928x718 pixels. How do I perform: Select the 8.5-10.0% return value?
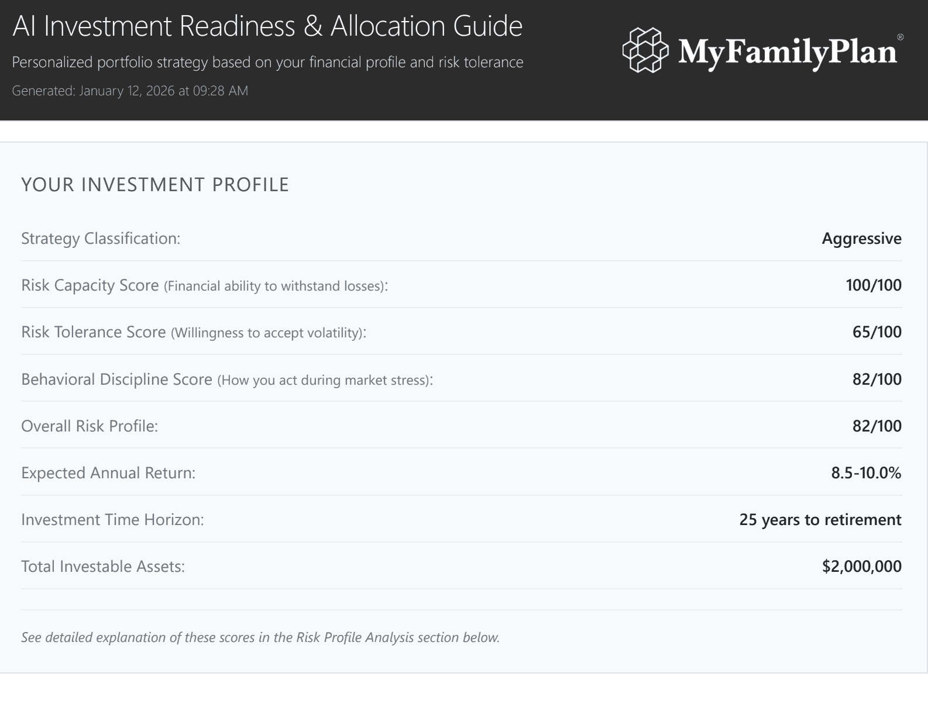(866, 473)
